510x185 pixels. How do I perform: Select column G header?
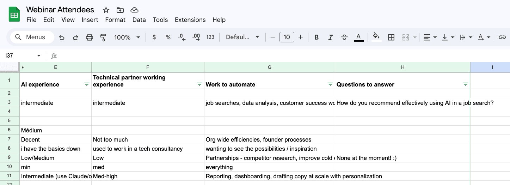[270, 67]
